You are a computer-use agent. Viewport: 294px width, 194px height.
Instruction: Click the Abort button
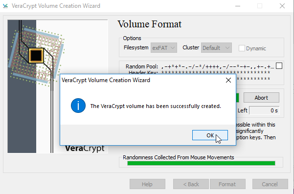261,98
